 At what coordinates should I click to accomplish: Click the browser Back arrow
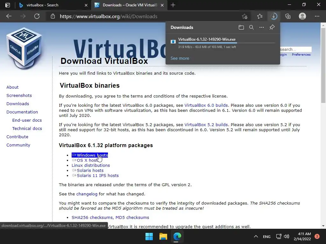(x=9, y=16)
